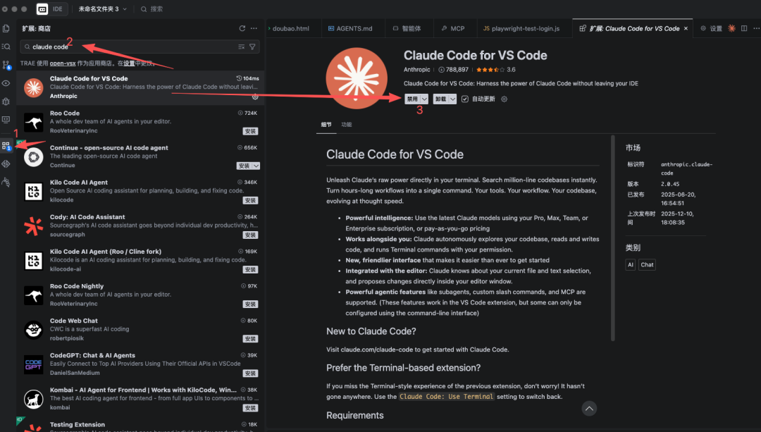Open extension panel more actions menu

coord(254,28)
